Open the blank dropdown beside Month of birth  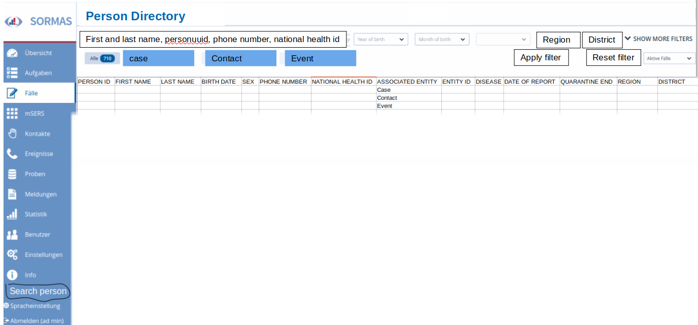503,39
